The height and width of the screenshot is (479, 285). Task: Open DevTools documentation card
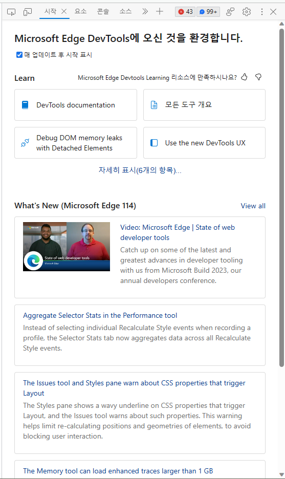(x=76, y=105)
